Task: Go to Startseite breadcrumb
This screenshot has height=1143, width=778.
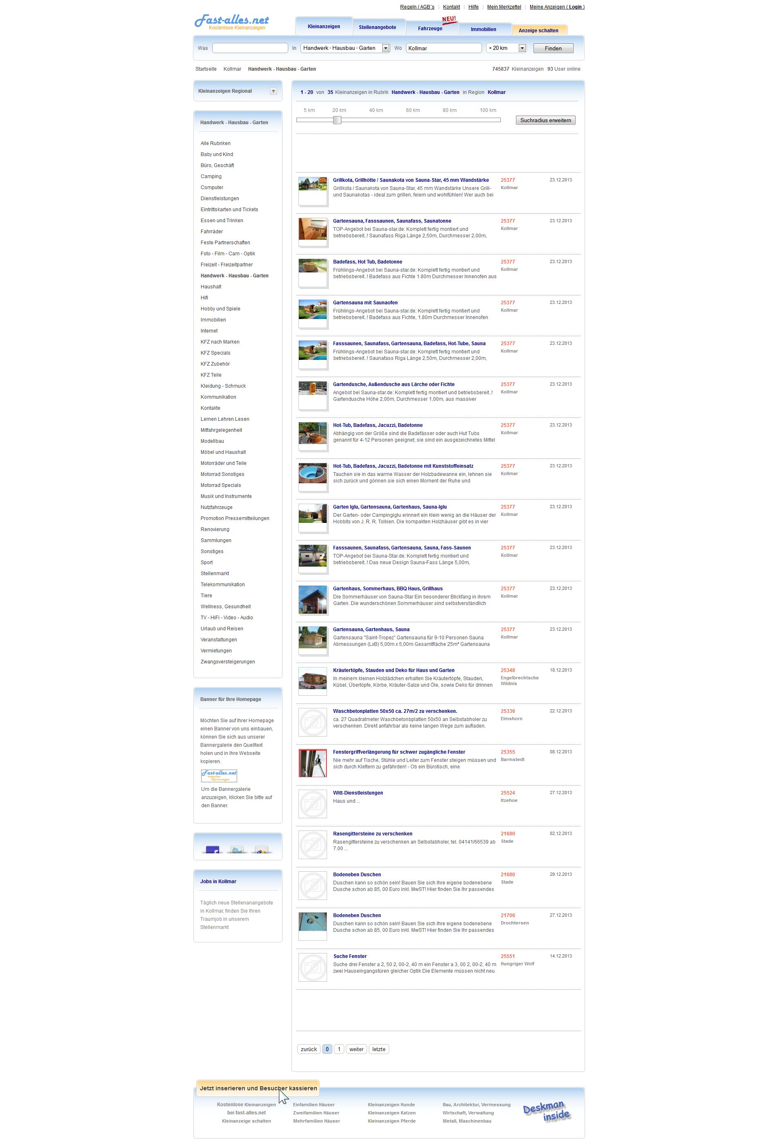Action: point(206,69)
